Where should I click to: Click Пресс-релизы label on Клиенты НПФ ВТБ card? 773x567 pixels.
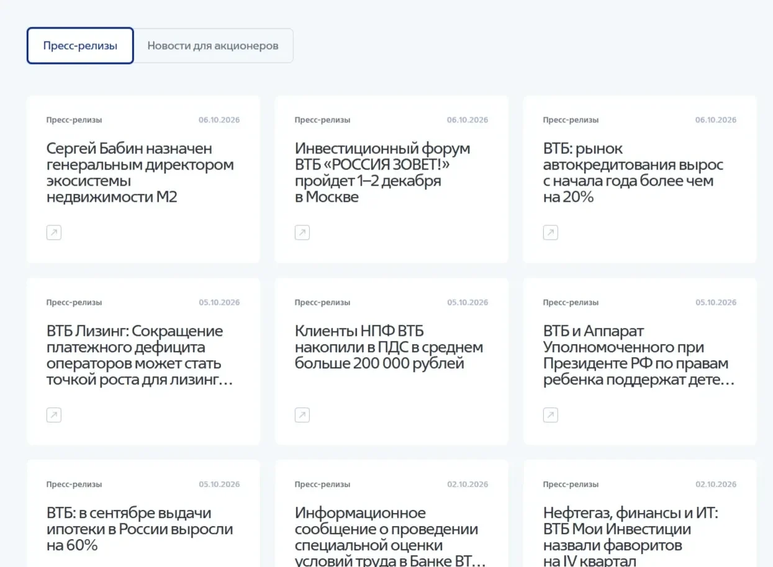322,302
